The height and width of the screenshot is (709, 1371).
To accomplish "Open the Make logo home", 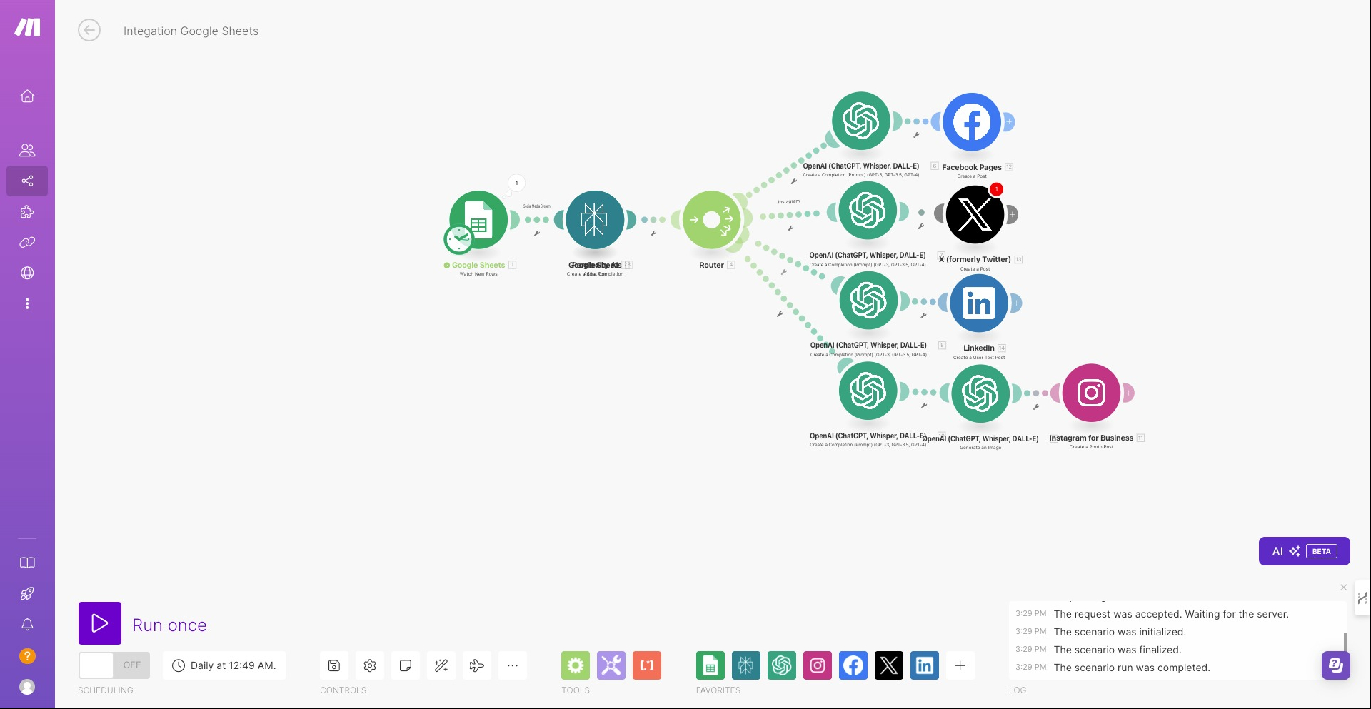I will tap(27, 27).
